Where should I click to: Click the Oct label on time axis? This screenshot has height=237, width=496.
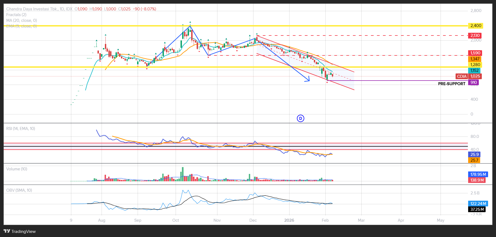point(176,220)
